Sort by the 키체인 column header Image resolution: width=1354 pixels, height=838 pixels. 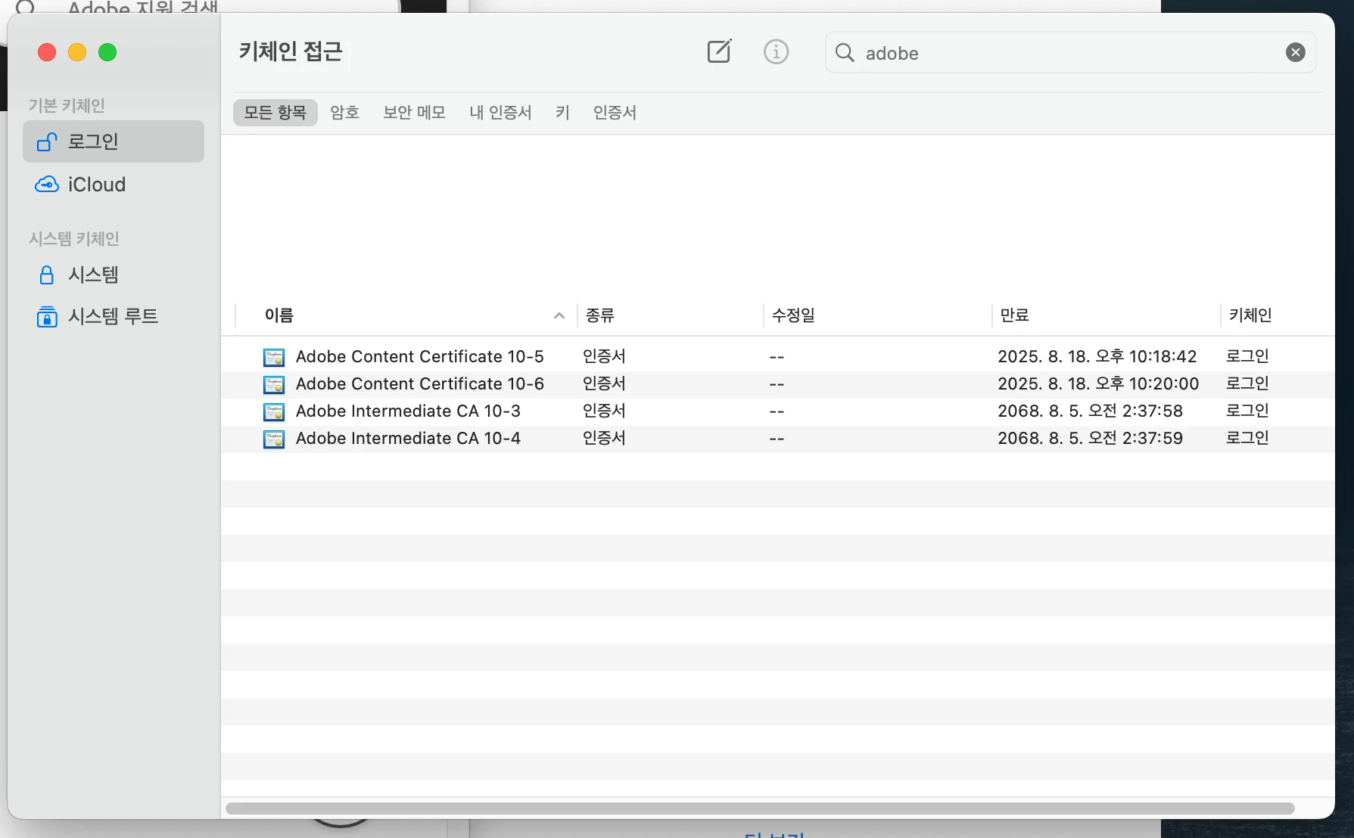1277,315
